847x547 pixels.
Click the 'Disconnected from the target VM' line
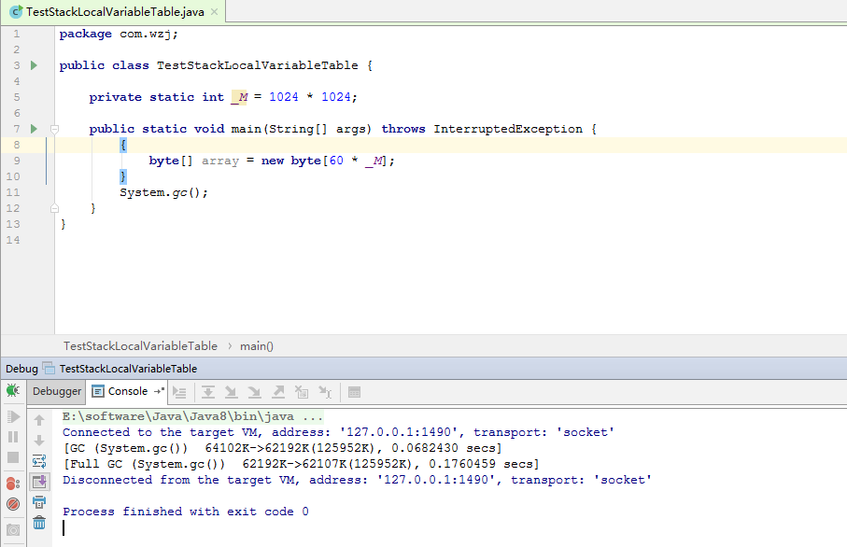(x=357, y=480)
